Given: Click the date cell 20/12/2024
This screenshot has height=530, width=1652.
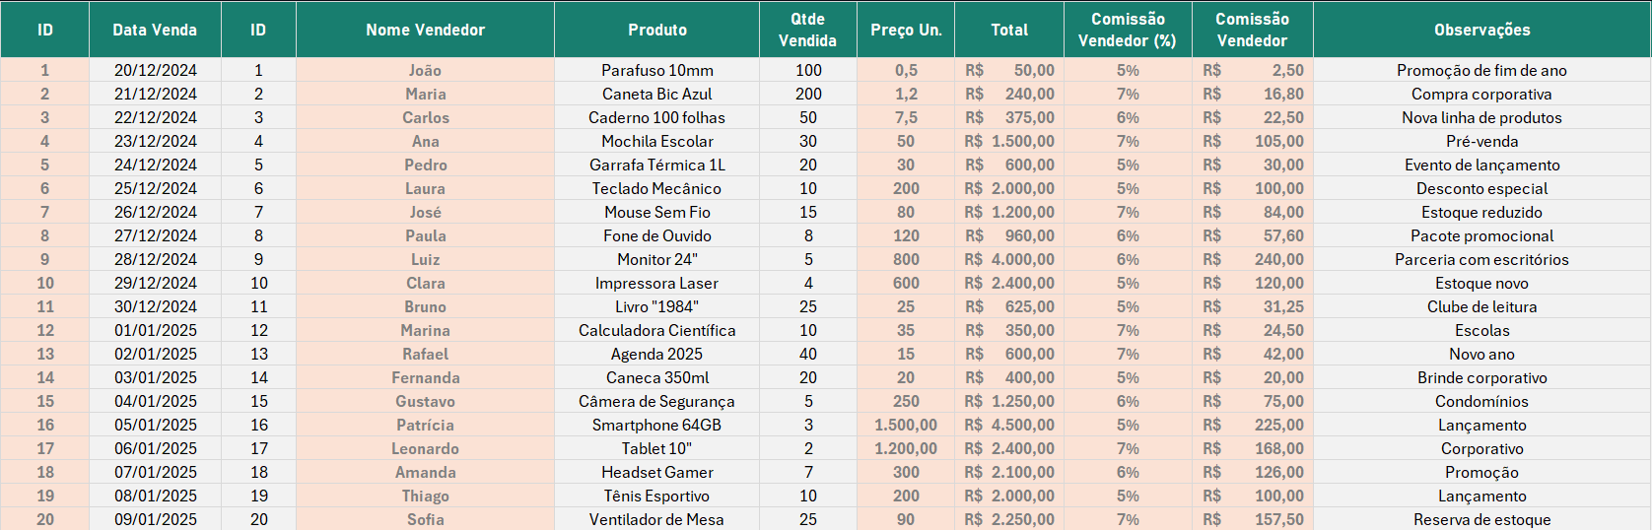Looking at the screenshot, I should (x=155, y=70).
